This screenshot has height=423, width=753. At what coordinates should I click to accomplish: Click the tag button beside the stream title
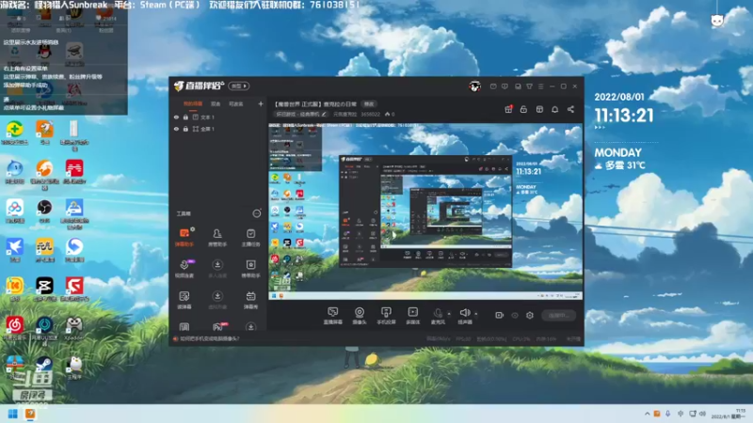[x=369, y=104]
